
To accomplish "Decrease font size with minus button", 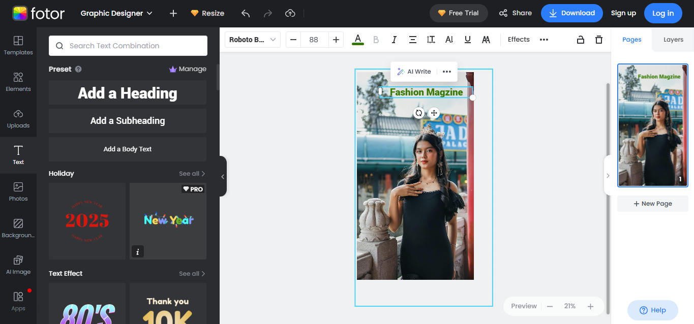I will pyautogui.click(x=293, y=40).
